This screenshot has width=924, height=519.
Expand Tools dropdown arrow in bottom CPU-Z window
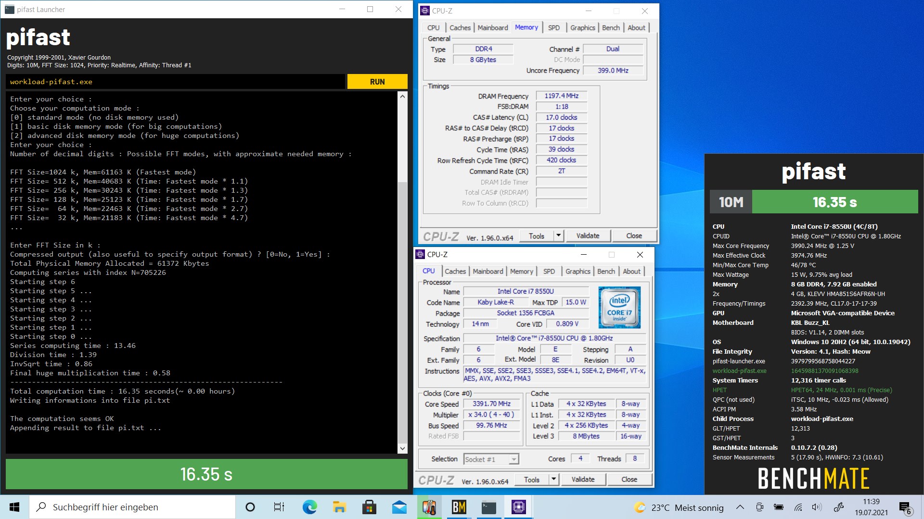click(553, 480)
